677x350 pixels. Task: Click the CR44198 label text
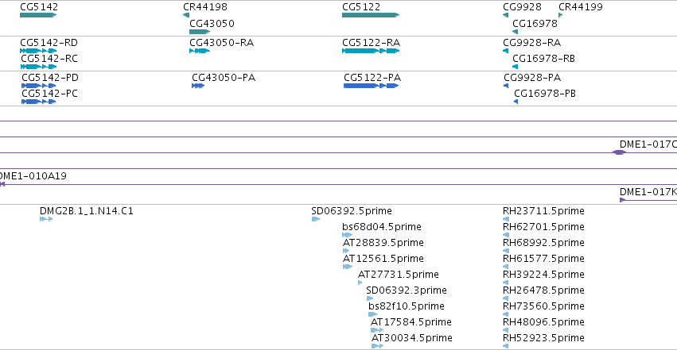click(205, 7)
